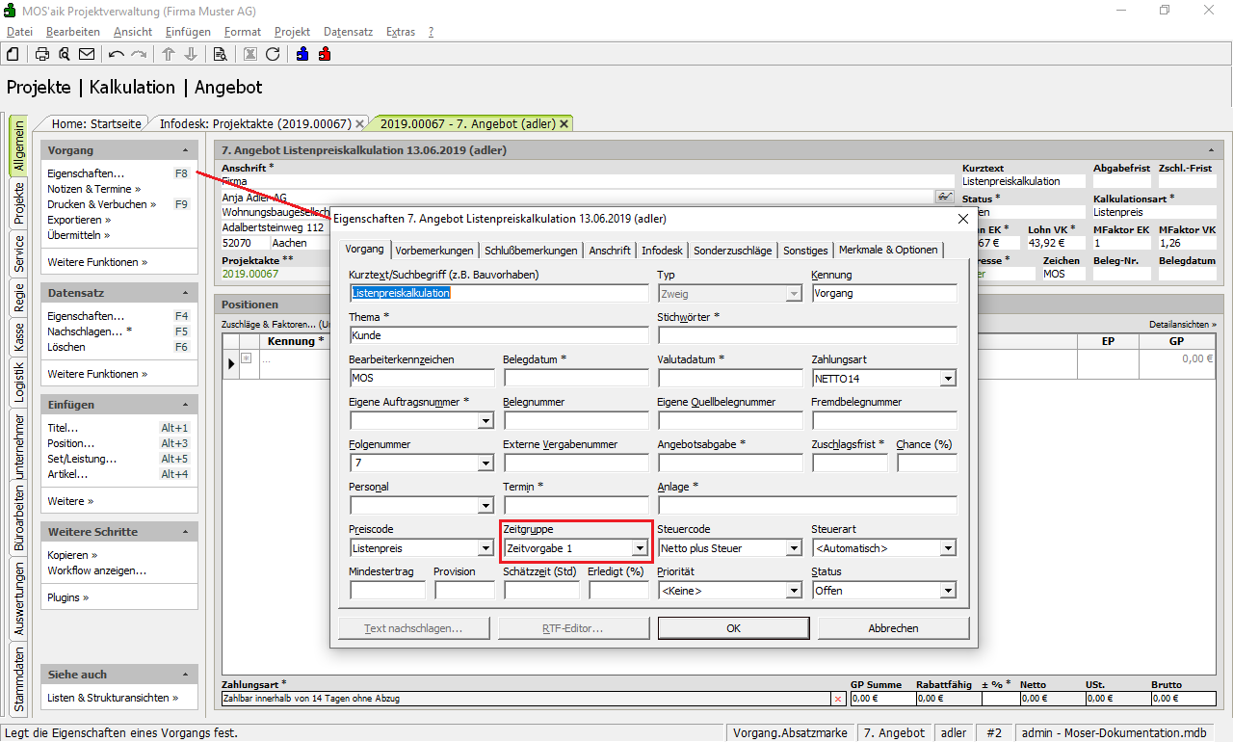This screenshot has width=1233, height=742.
Task: Click the red puzzle piece icon
Action: (x=325, y=54)
